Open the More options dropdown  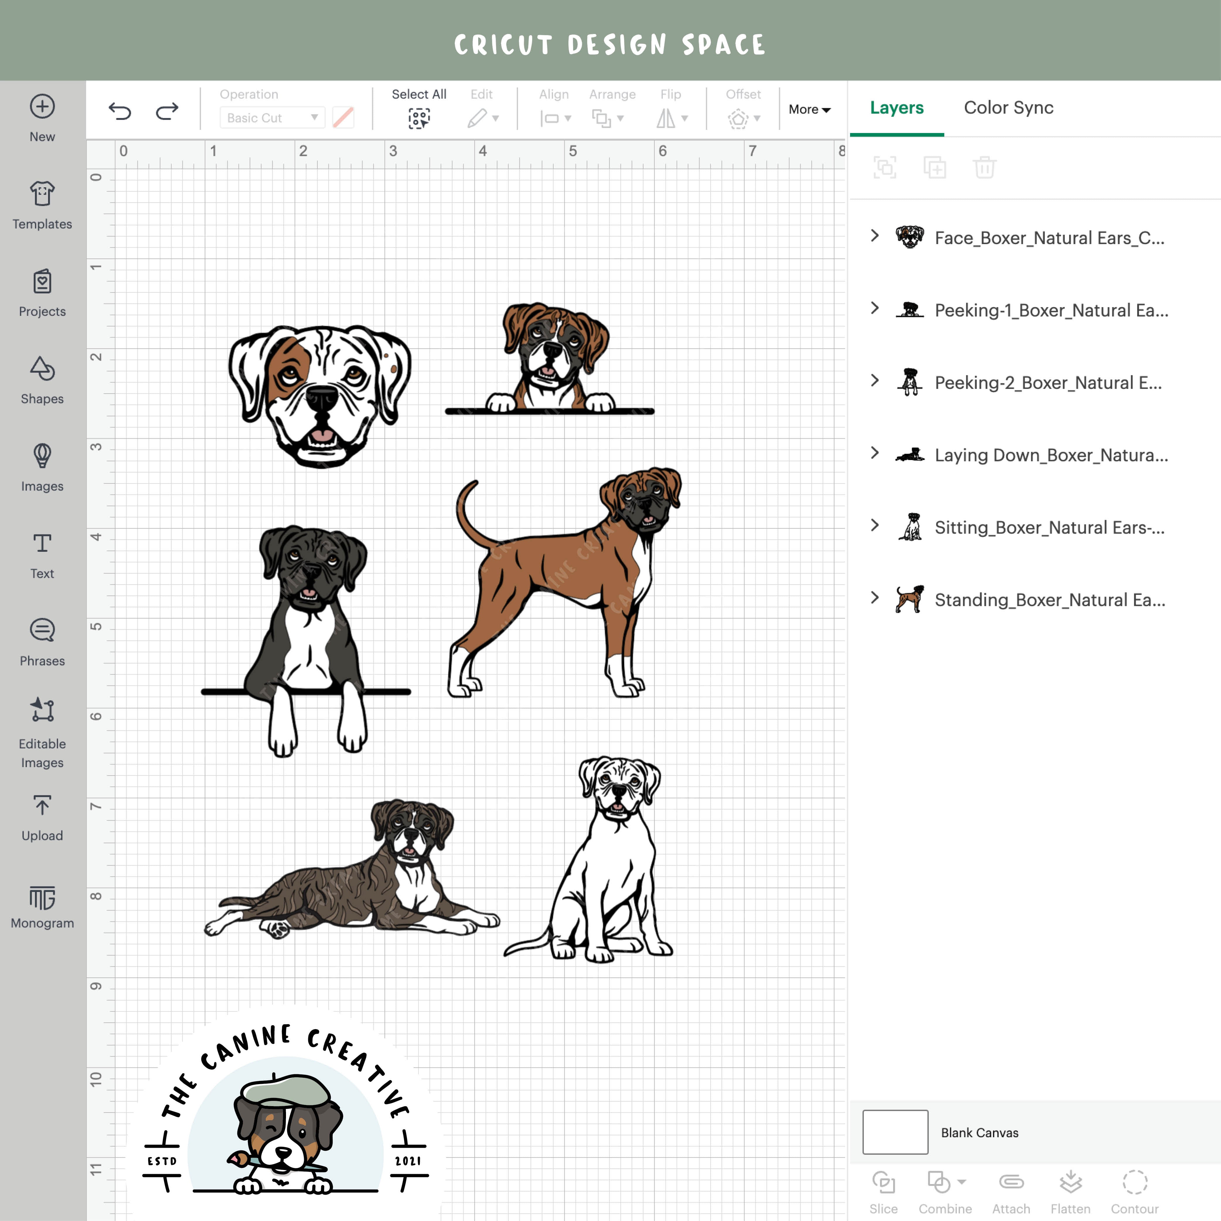pyautogui.click(x=810, y=109)
